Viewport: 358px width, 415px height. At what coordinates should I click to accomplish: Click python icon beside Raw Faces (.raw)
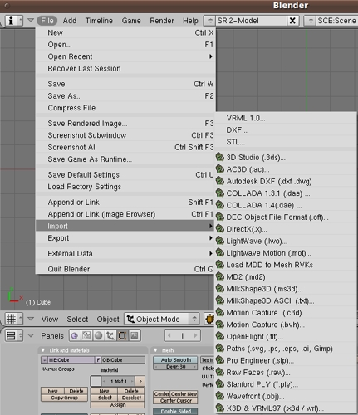[220, 372]
